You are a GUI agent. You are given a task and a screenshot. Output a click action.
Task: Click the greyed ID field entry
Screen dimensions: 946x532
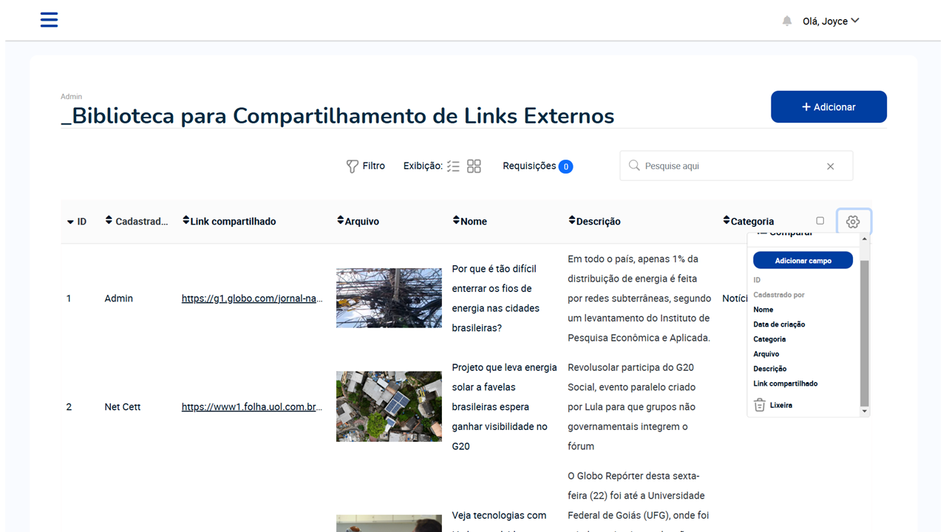757,280
